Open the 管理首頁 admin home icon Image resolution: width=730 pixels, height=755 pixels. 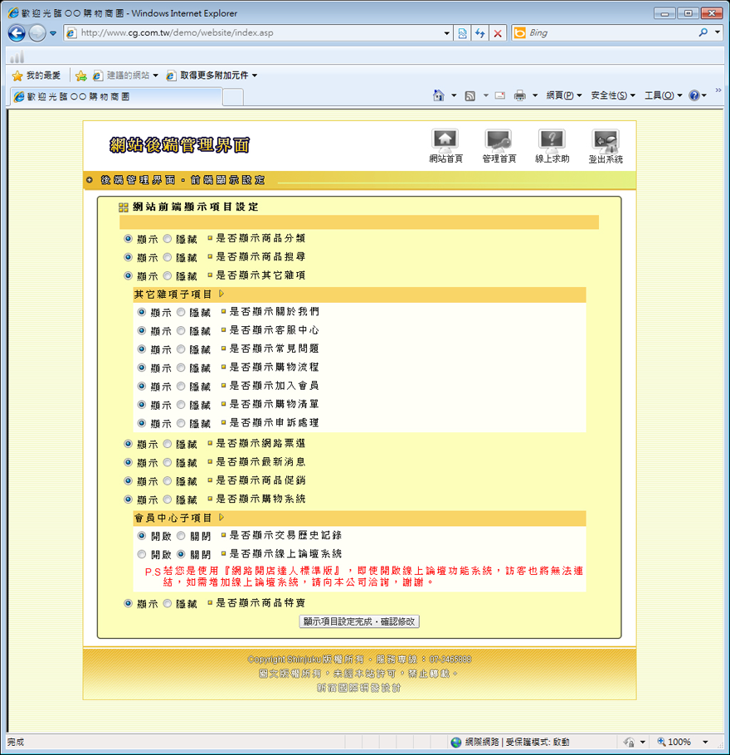click(499, 141)
